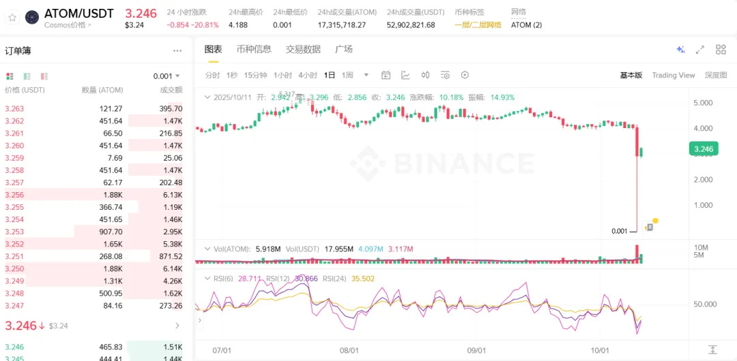Select the 3.262 ask price row
The image size is (737, 361).
tap(93, 121)
